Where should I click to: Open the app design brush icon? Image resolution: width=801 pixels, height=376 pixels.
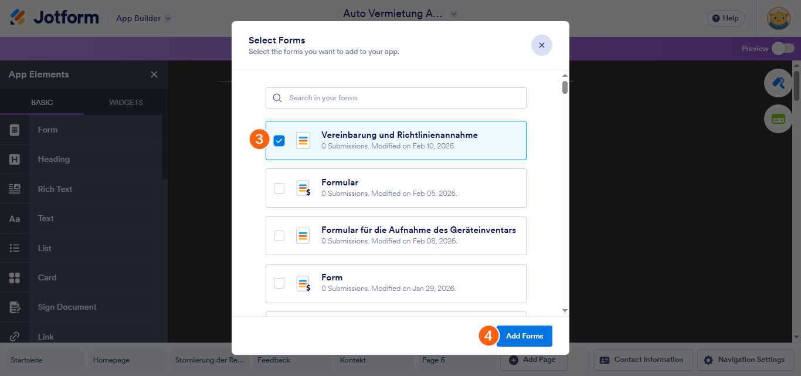coord(778,83)
